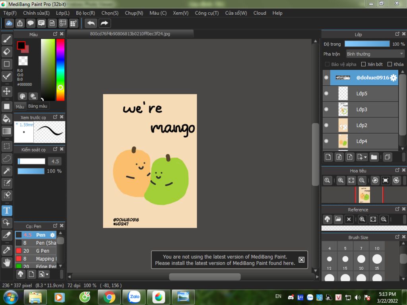Hide the Lớp3 layer
The width and height of the screenshot is (407, 305).
click(x=326, y=109)
